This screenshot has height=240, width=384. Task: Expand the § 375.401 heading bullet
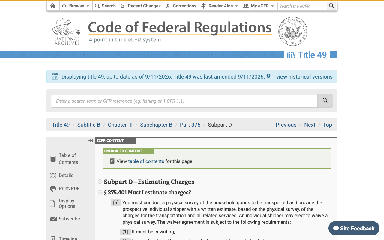100,192
